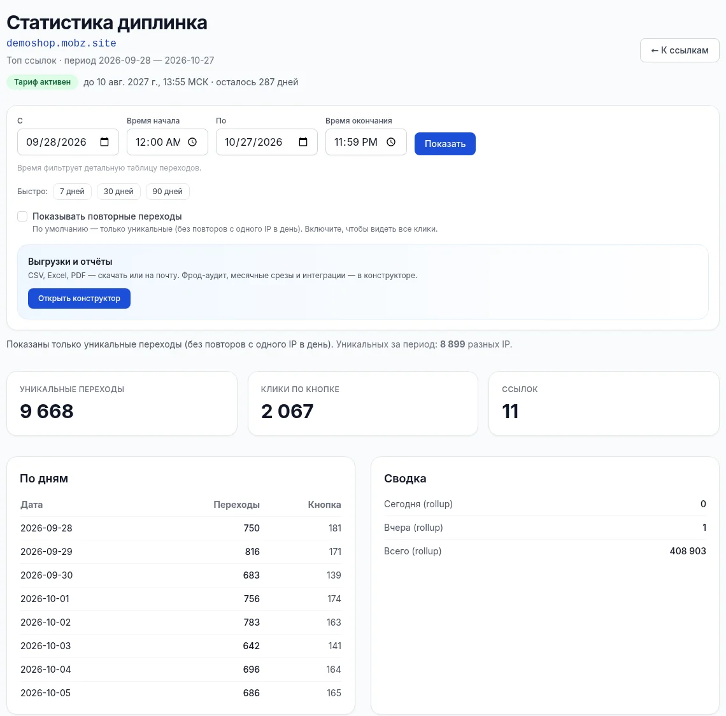726x716 pixels.
Task: Open clock picker for start time
Action: pos(192,142)
